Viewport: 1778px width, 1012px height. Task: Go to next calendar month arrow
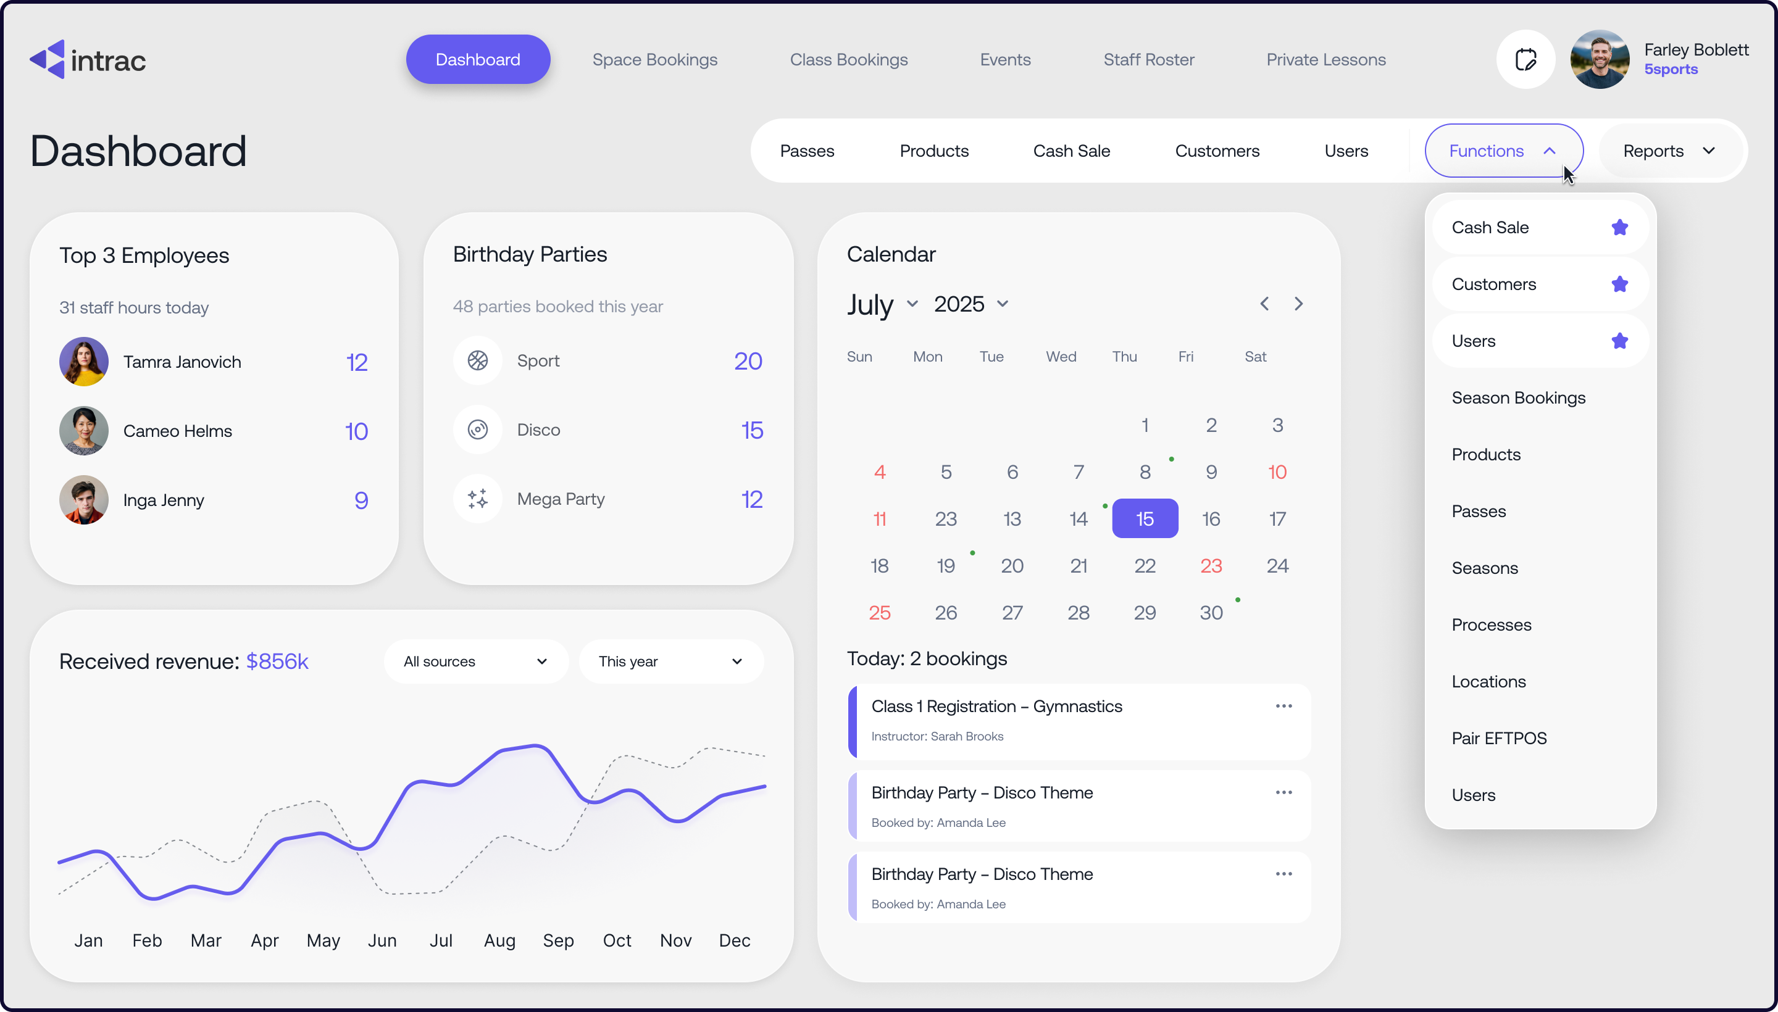pos(1298,304)
